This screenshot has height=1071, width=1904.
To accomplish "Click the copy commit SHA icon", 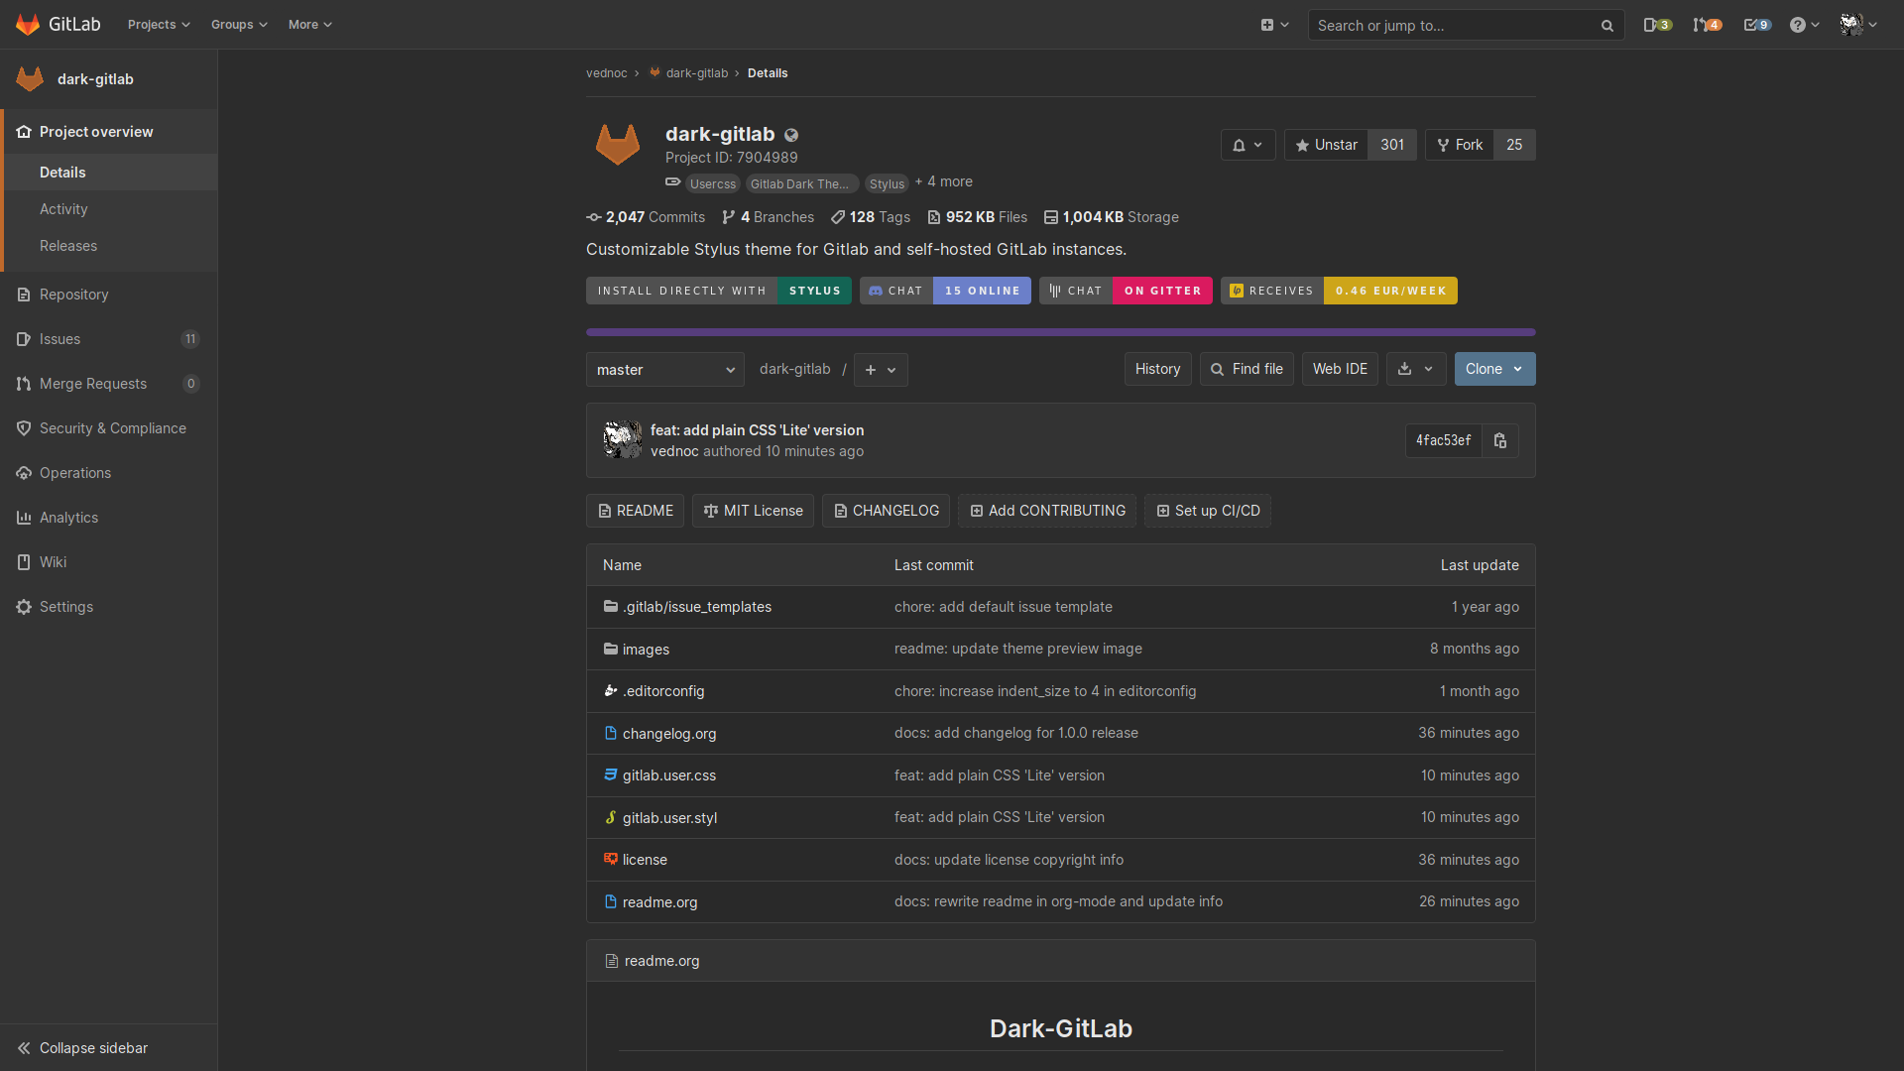I will coord(1500,440).
